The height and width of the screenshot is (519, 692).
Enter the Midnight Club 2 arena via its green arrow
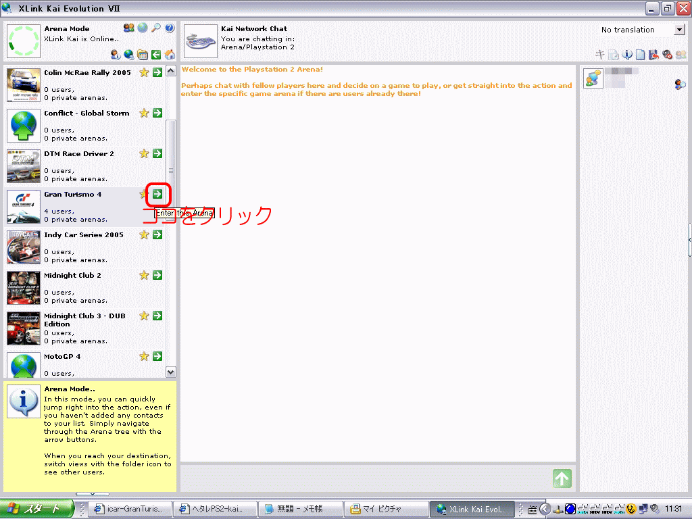(157, 276)
